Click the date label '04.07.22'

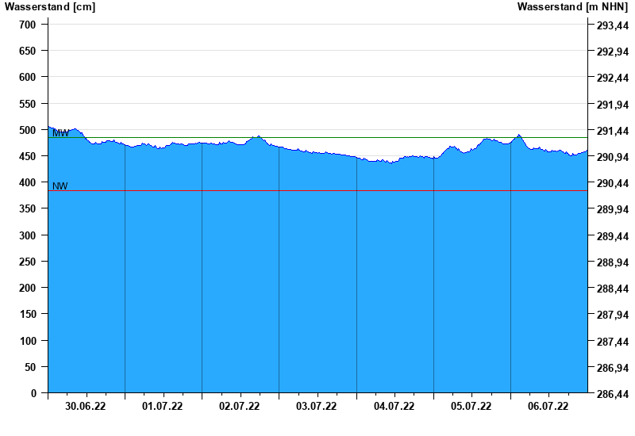point(394,406)
